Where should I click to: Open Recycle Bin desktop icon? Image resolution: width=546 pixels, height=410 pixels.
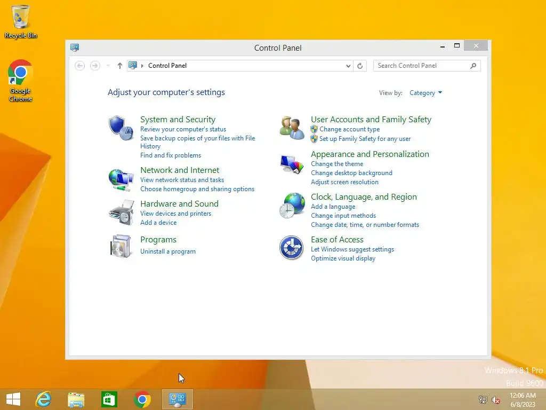coord(21,21)
